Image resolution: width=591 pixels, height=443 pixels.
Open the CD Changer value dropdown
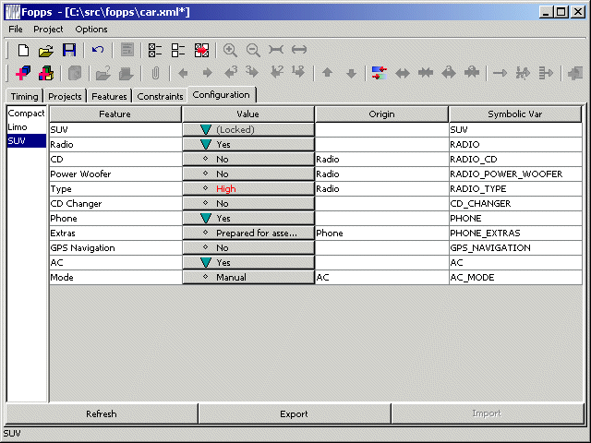pos(248,203)
